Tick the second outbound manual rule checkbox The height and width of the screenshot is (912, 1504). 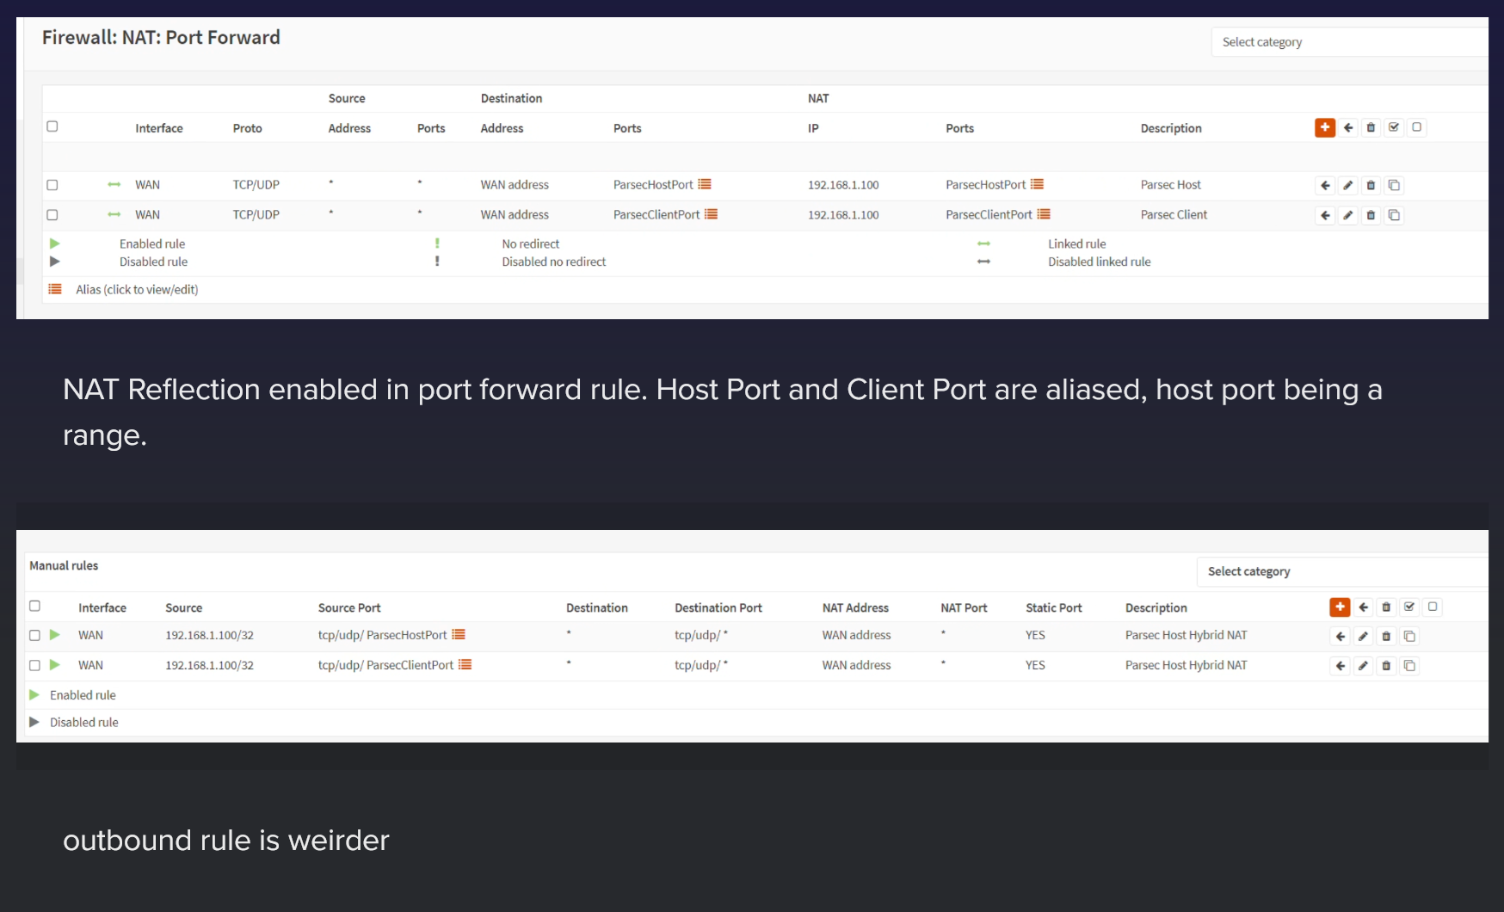[35, 665]
